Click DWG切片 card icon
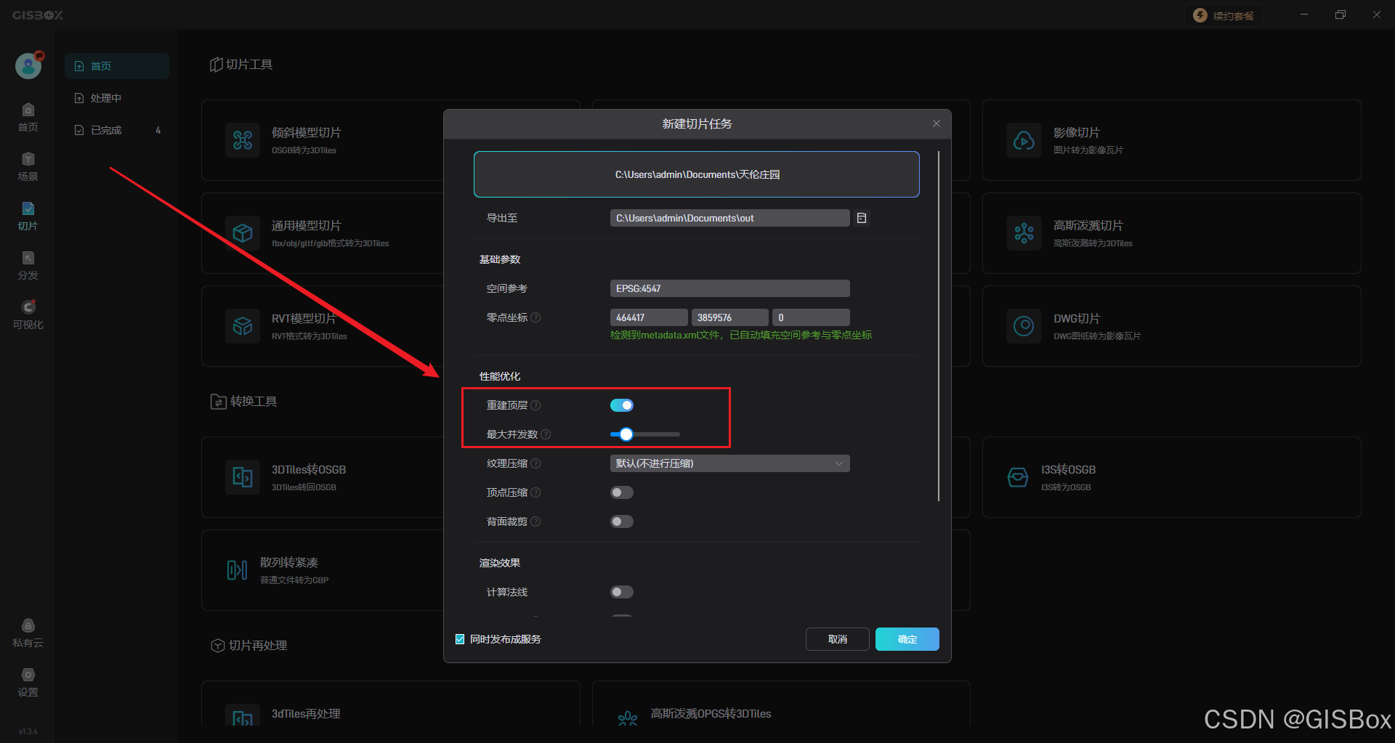Image resolution: width=1395 pixels, height=743 pixels. tap(1024, 326)
